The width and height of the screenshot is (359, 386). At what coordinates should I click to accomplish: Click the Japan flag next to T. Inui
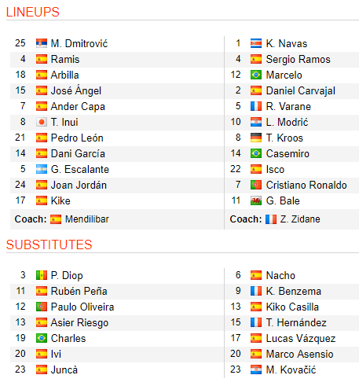tap(42, 122)
